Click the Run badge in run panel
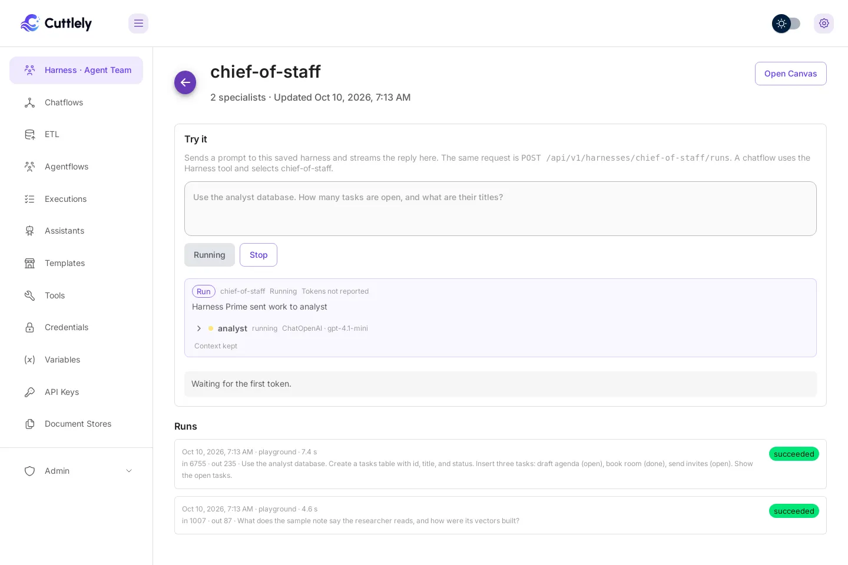The height and width of the screenshot is (565, 848). click(204, 291)
